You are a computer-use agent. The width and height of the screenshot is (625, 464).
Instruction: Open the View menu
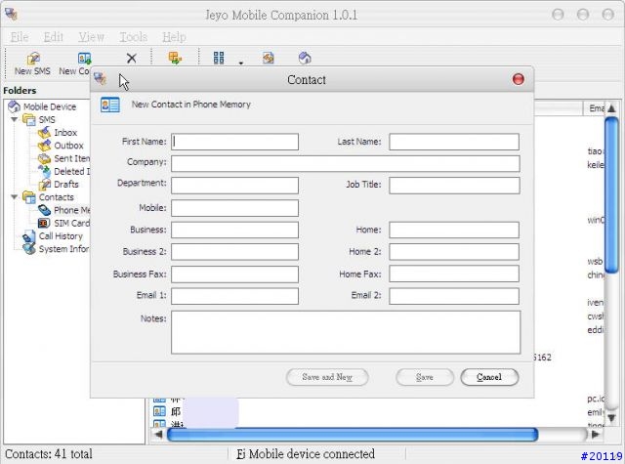(91, 37)
